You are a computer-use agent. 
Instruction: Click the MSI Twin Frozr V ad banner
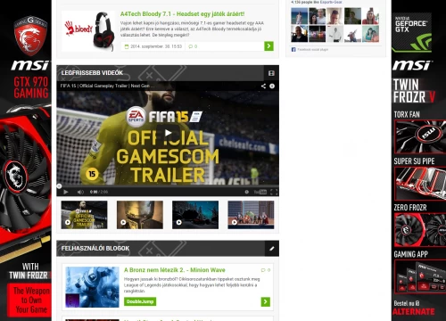[x=418, y=160]
